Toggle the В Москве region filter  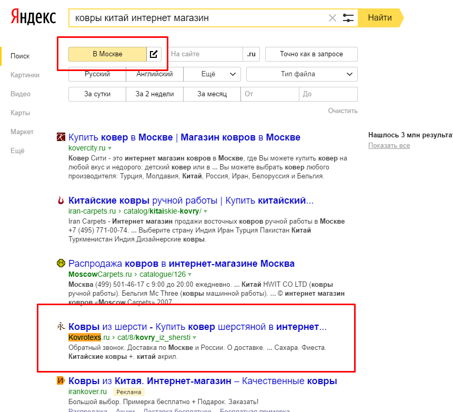click(x=107, y=54)
